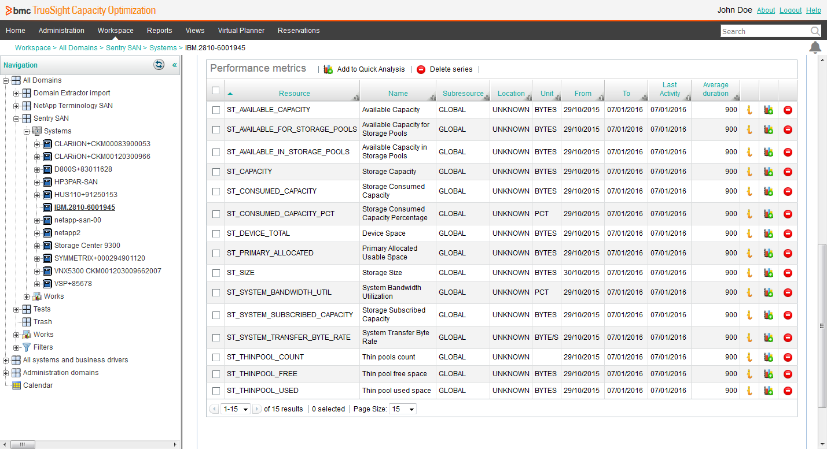The width and height of the screenshot is (827, 449).
Task: Open the Virtual Planner menu
Action: [241, 31]
